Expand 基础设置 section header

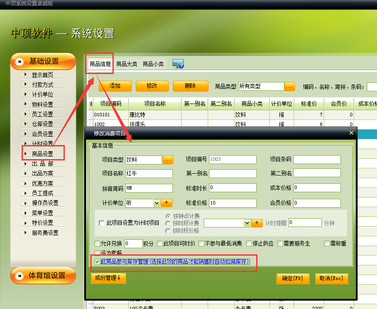point(43,62)
